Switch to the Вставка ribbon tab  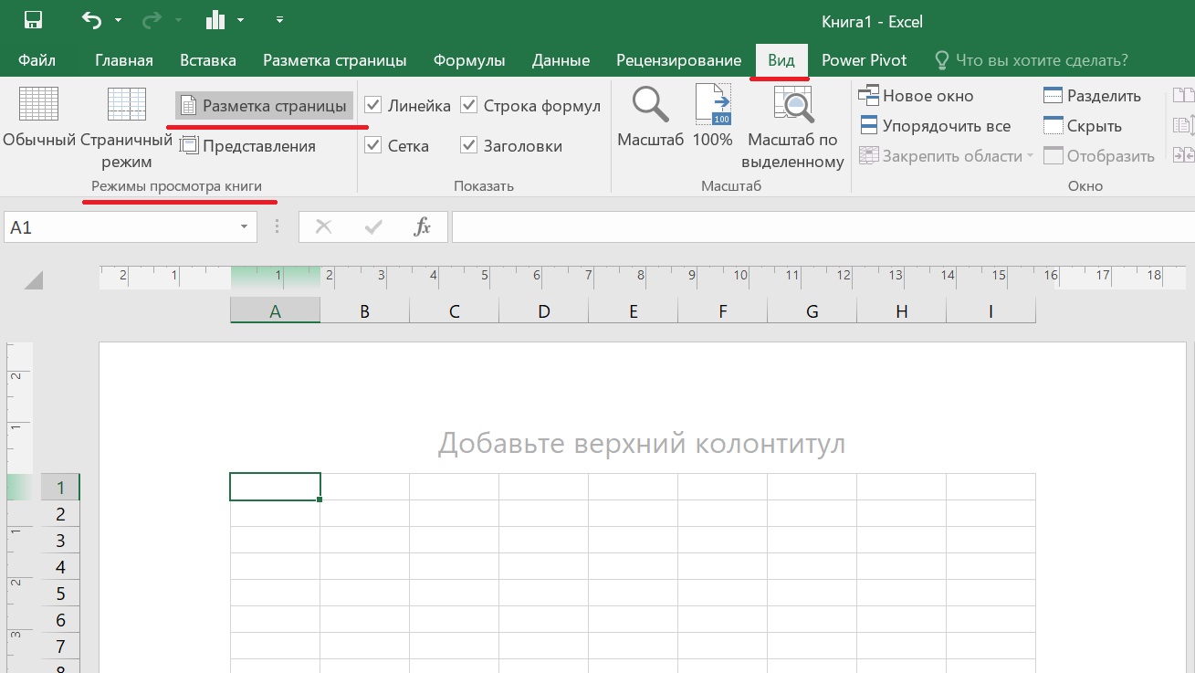208,60
